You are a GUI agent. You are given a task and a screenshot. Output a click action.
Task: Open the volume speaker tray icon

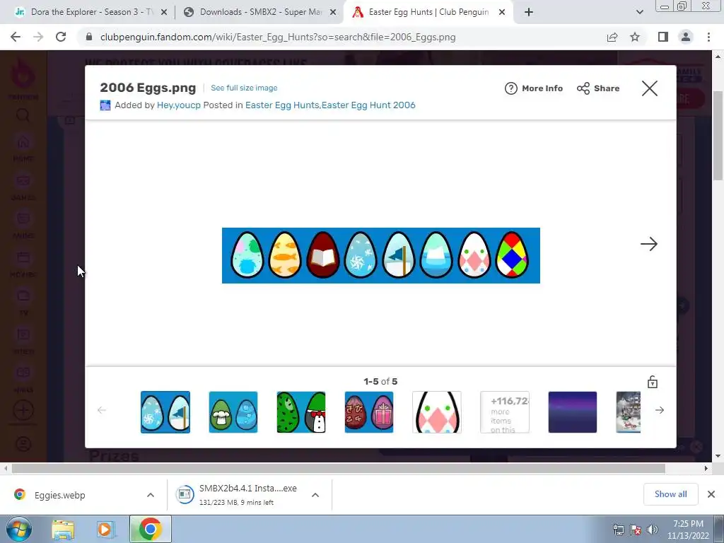pyautogui.click(x=653, y=530)
